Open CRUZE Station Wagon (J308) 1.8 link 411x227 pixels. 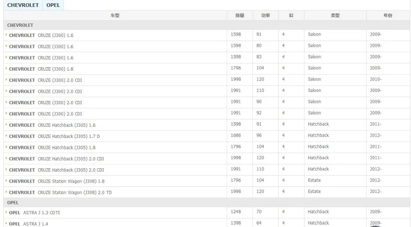pyautogui.click(x=57, y=181)
